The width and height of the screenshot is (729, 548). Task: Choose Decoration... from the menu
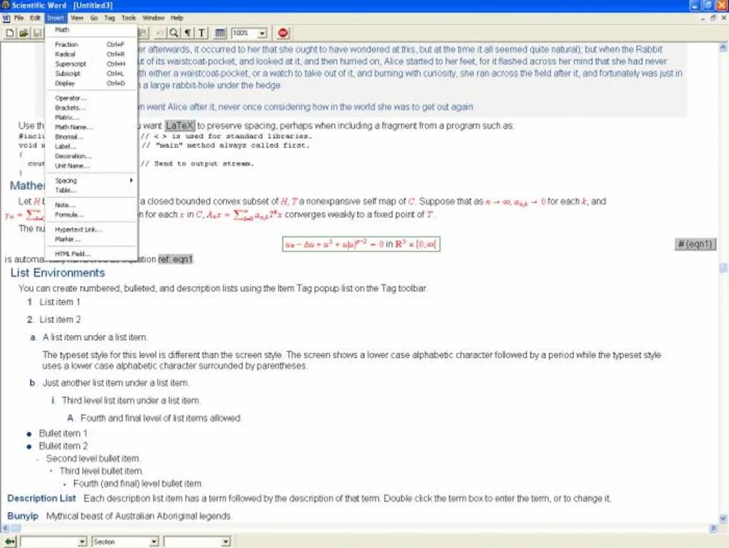click(91, 156)
